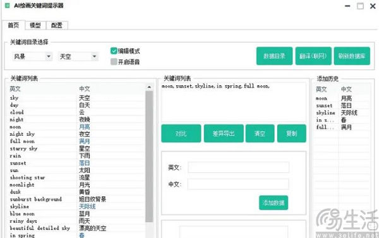The height and width of the screenshot is (238, 379).
Task: Click the 月亮 translation in keyword list
Action: coord(85,127)
